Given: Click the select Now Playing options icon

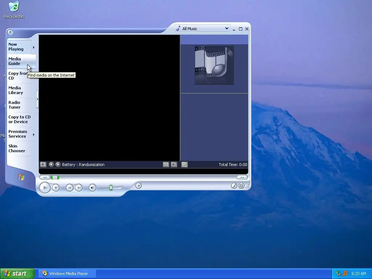Looking at the screenshot, I should 43,165.
